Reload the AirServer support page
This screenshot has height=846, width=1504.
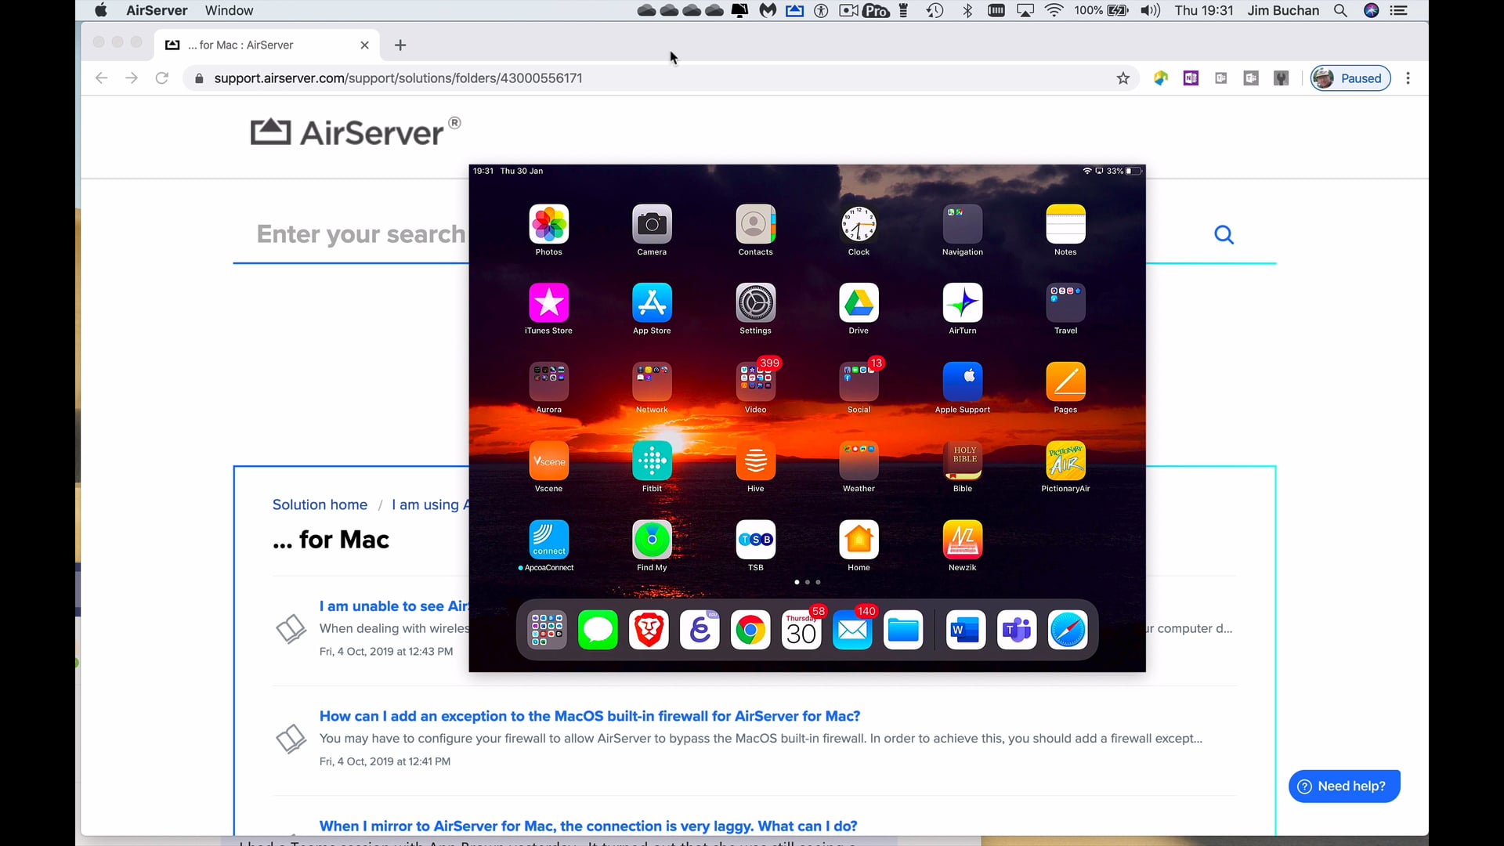pos(162,78)
